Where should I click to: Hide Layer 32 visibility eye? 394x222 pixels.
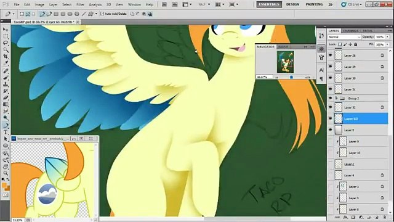331,107
